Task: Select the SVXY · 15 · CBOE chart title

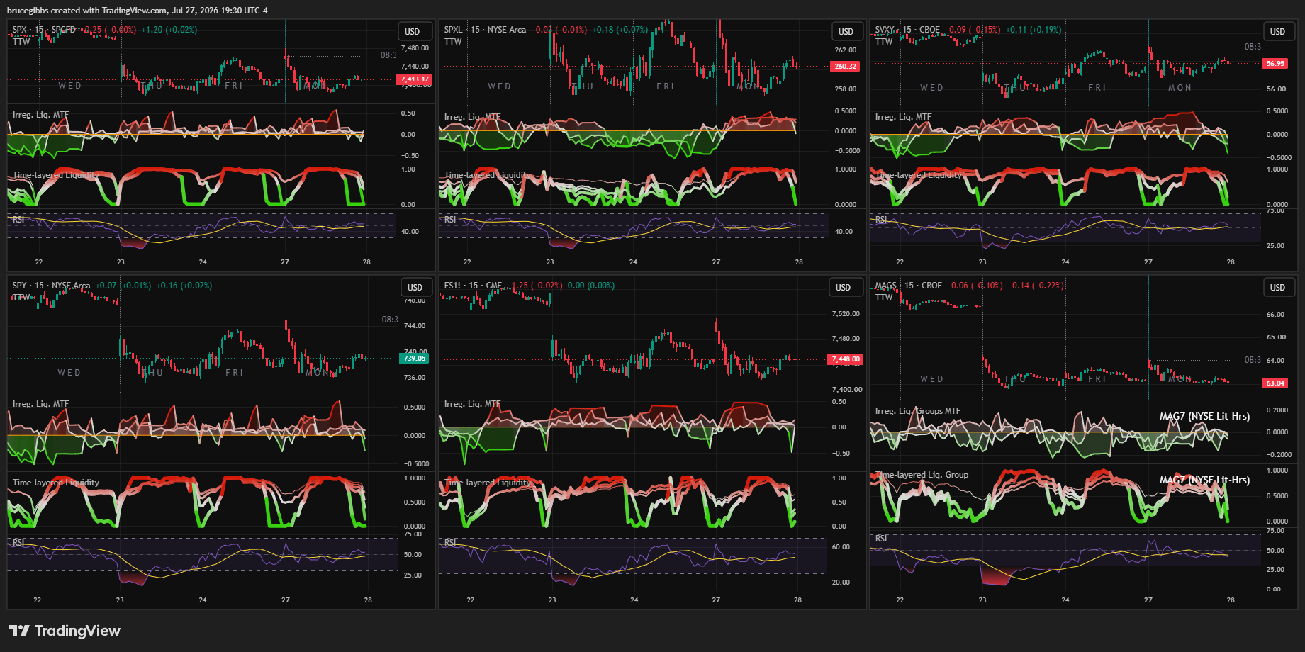Action: click(907, 30)
